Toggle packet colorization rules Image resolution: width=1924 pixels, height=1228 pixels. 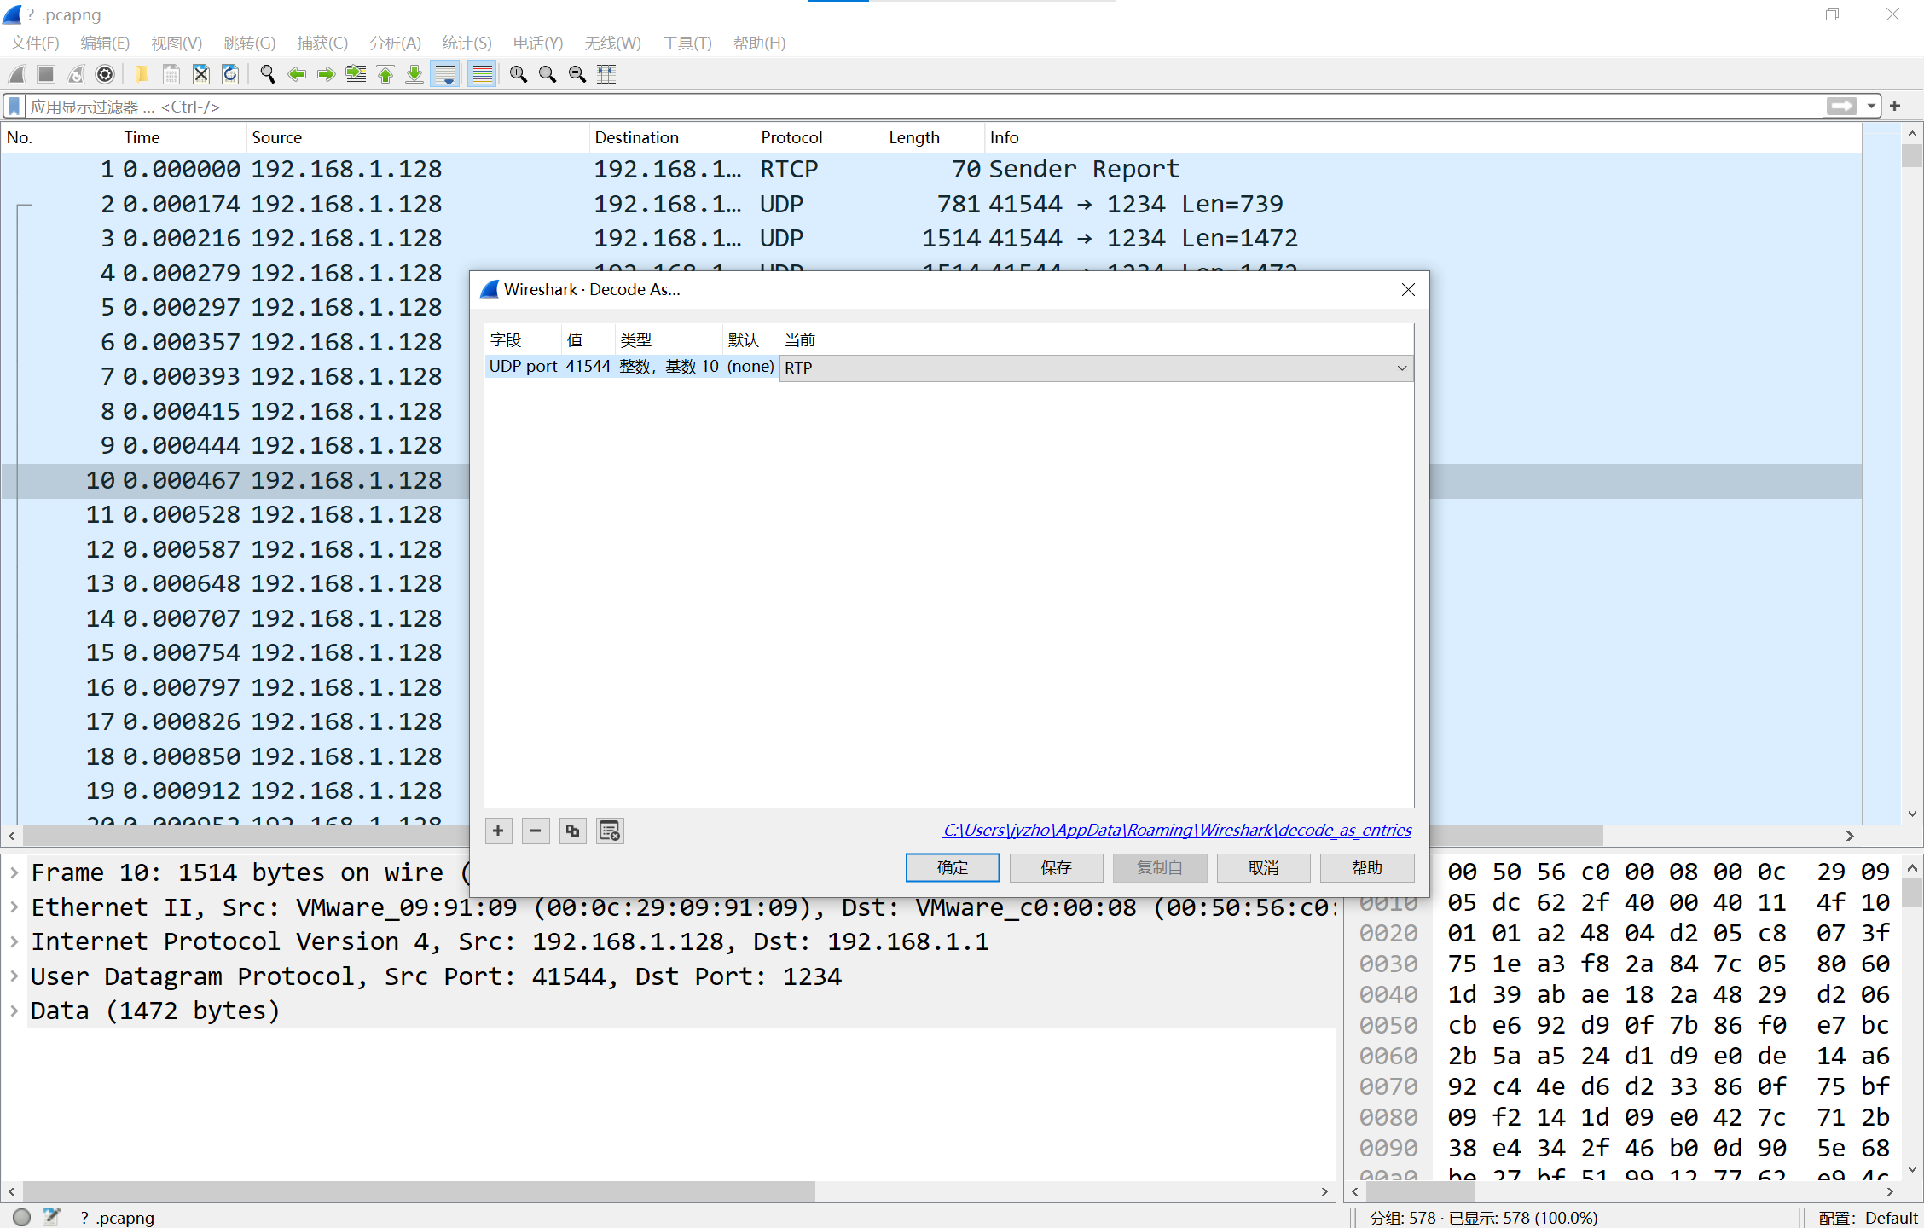coord(483,74)
